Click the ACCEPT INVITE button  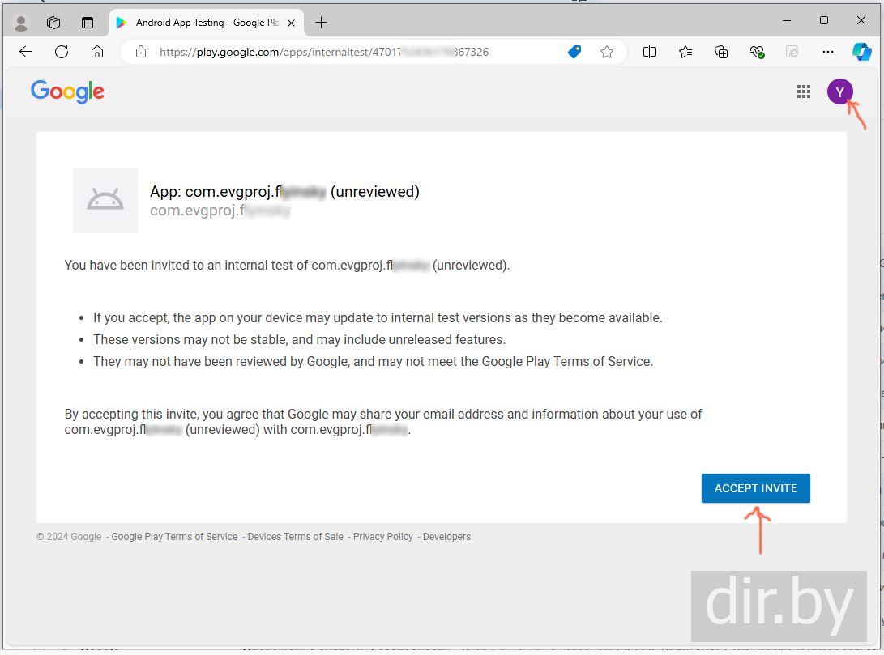(755, 488)
